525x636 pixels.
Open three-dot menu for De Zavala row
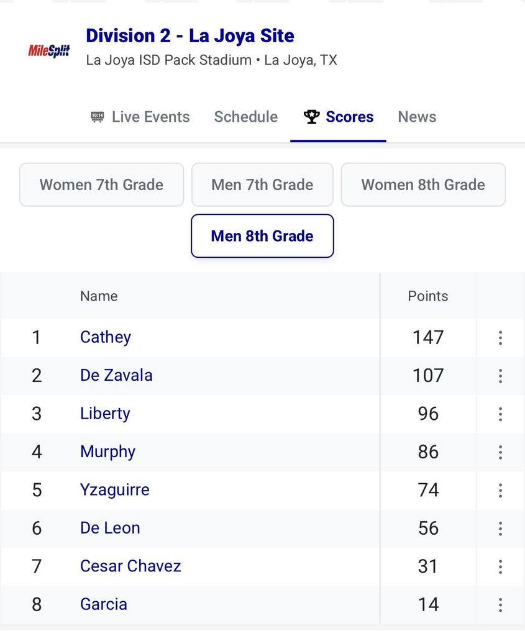500,376
